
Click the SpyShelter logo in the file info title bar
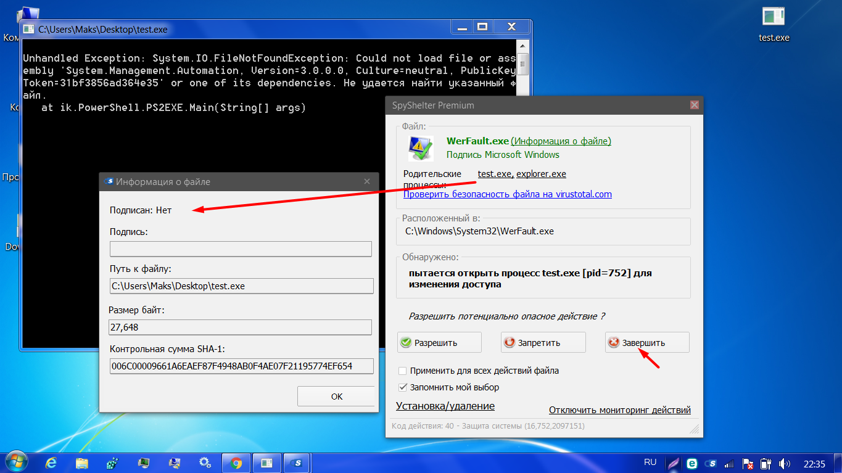coord(109,181)
